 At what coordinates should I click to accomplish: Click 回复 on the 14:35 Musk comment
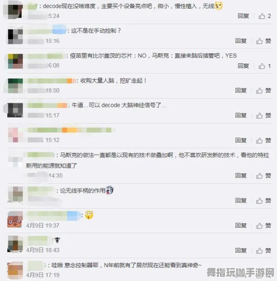241,176
